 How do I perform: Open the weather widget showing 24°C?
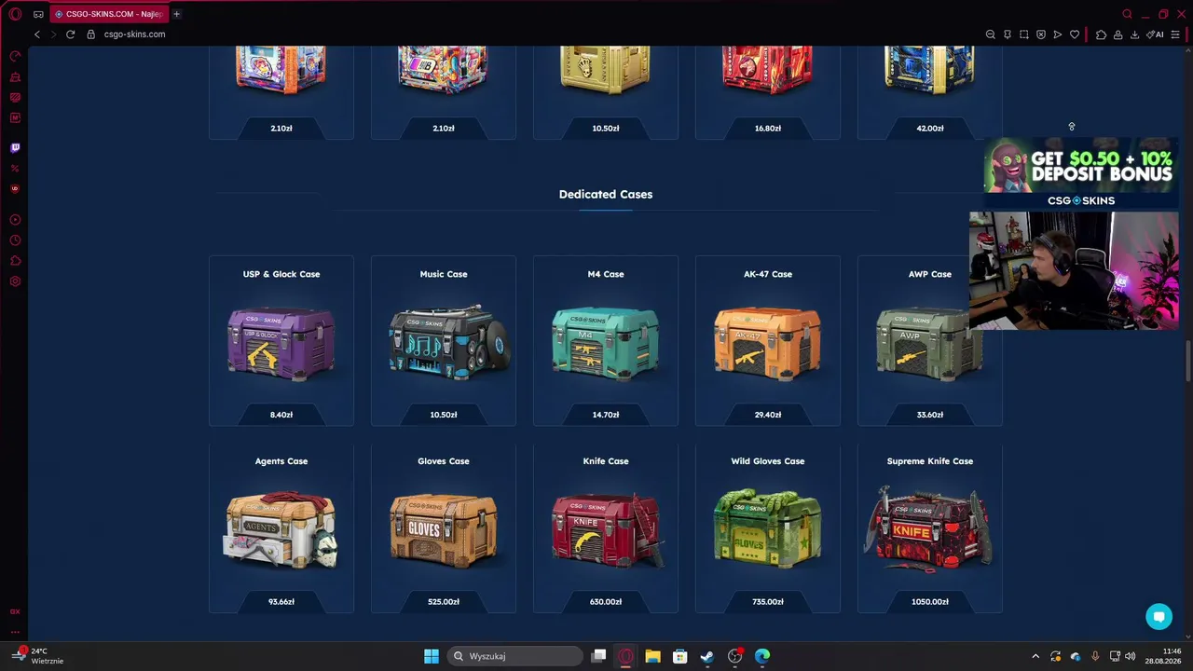click(x=39, y=656)
